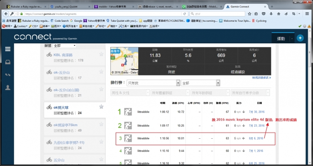Close the Garmin Connect tab

265,7
